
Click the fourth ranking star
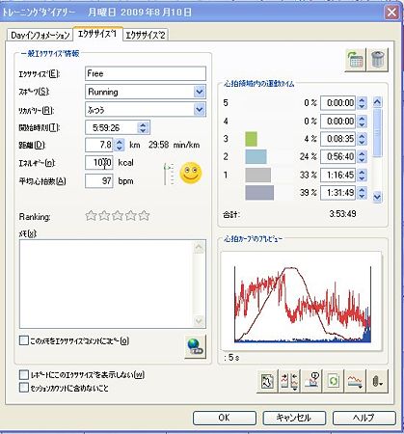click(131, 215)
